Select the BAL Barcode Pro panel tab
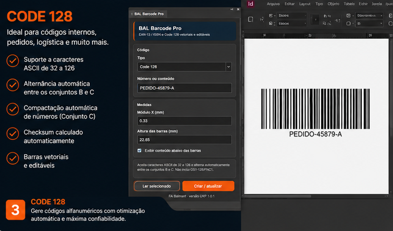The width and height of the screenshot is (393, 231). [x=149, y=14]
